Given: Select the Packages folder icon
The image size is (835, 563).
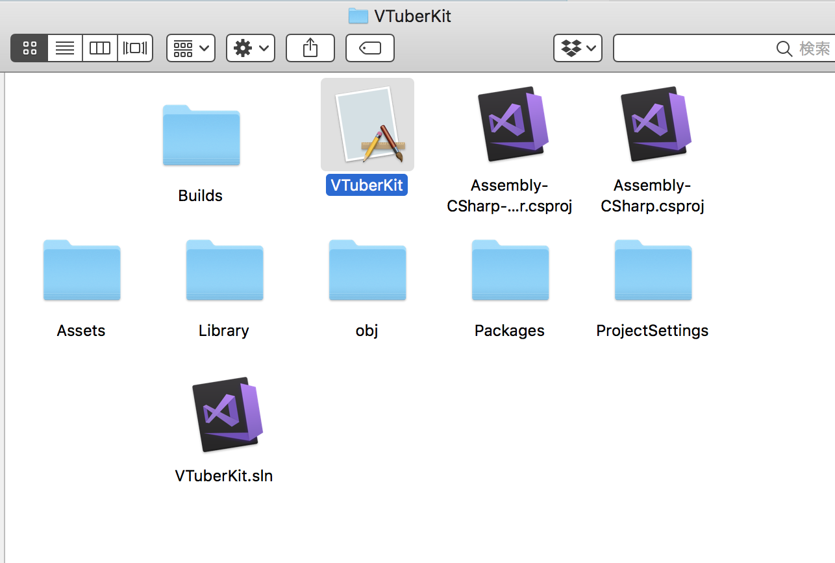Looking at the screenshot, I should point(510,270).
